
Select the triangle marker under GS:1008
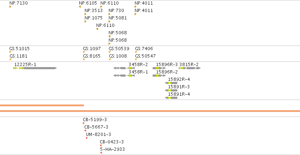pos(110,60)
